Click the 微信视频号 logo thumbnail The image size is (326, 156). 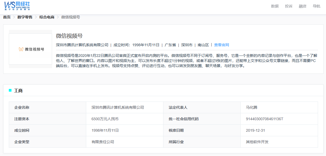[30, 49]
